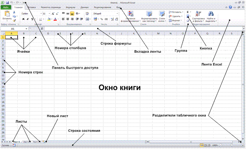Click the macro record icon in status bar
This screenshot has width=246, height=149.
(14, 145)
